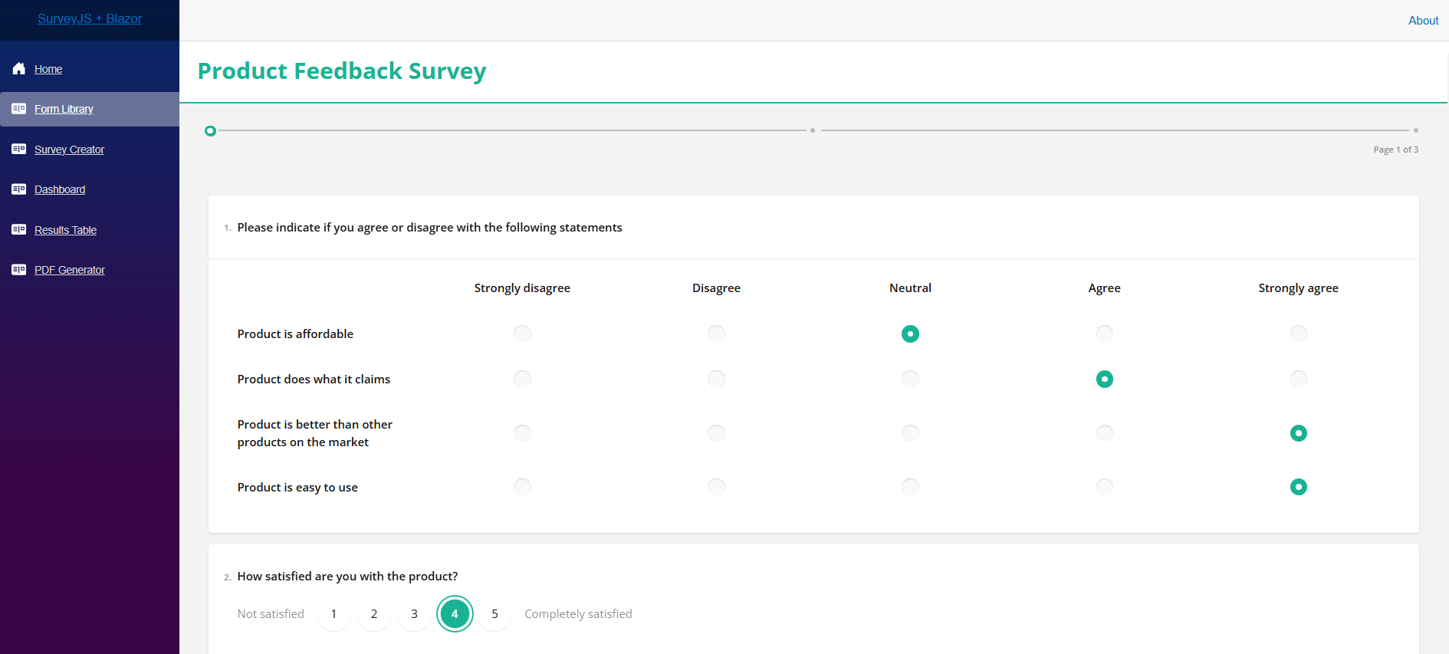
Task: Click the SurveyJS + Blazor brand link
Action: coord(90,18)
